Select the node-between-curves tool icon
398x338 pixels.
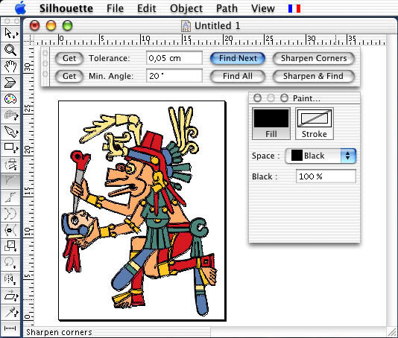(10, 230)
